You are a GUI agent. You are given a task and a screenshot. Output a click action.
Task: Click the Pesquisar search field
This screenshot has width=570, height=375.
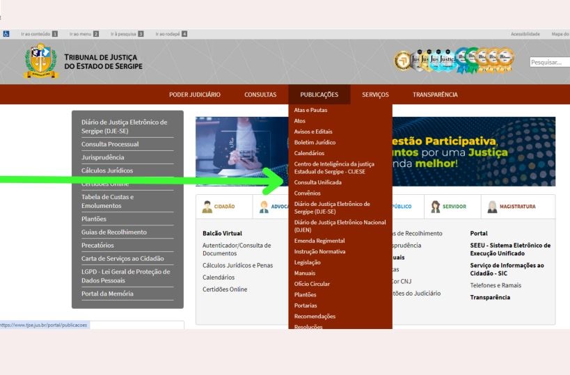pyautogui.click(x=549, y=62)
